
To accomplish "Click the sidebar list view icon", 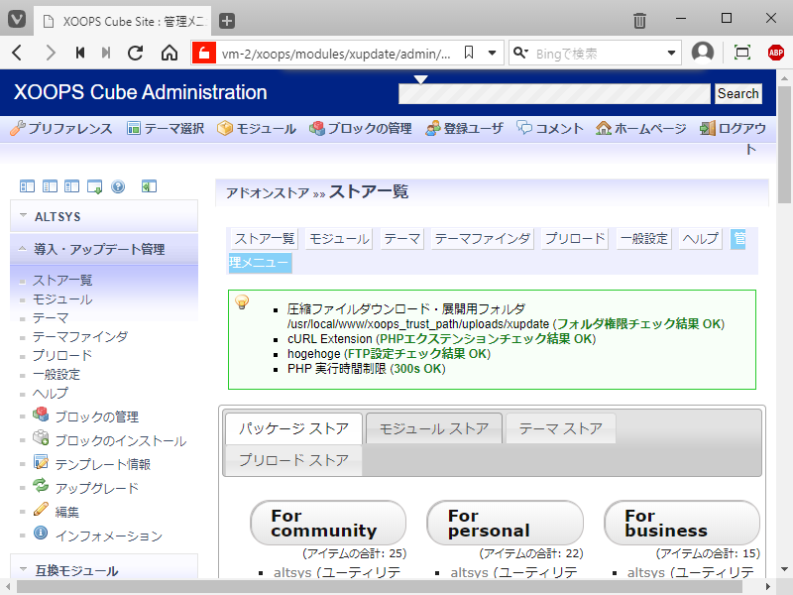I will (50, 186).
